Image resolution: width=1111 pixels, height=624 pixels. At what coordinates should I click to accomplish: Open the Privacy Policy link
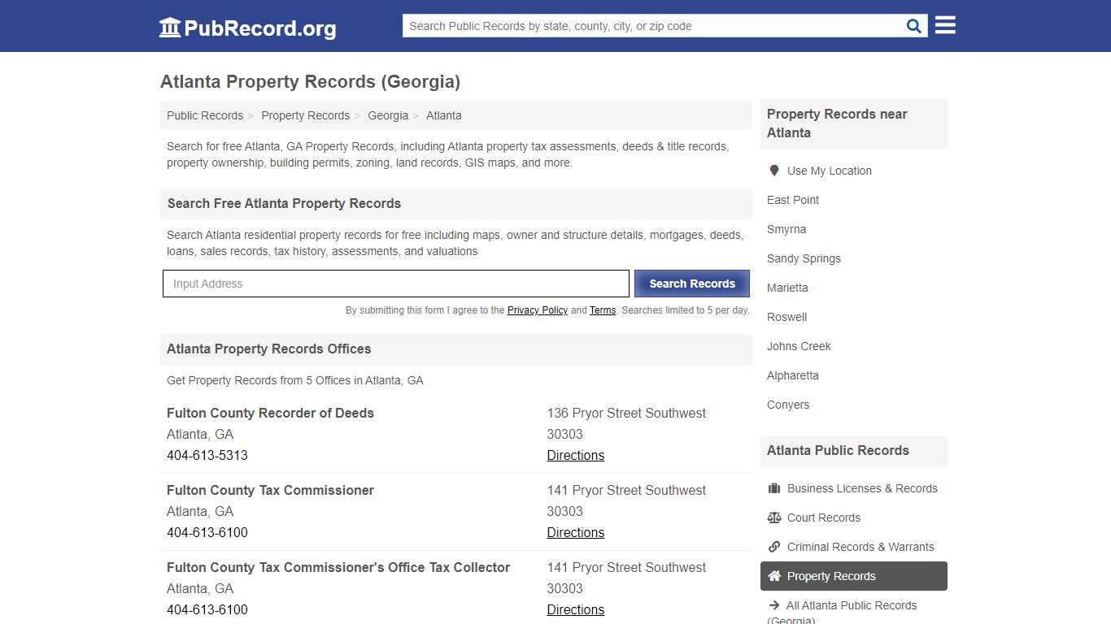538,310
